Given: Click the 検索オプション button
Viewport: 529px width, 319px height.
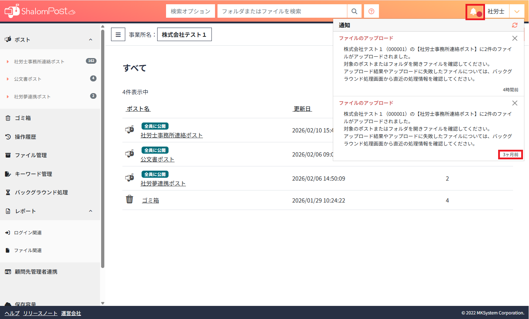Looking at the screenshot, I should pyautogui.click(x=190, y=11).
